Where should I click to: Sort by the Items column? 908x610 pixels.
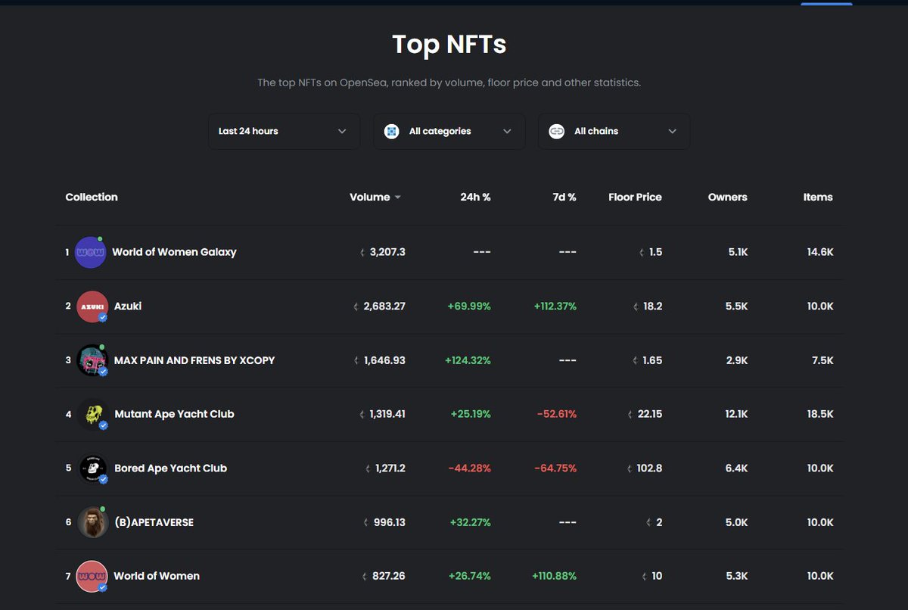(818, 197)
